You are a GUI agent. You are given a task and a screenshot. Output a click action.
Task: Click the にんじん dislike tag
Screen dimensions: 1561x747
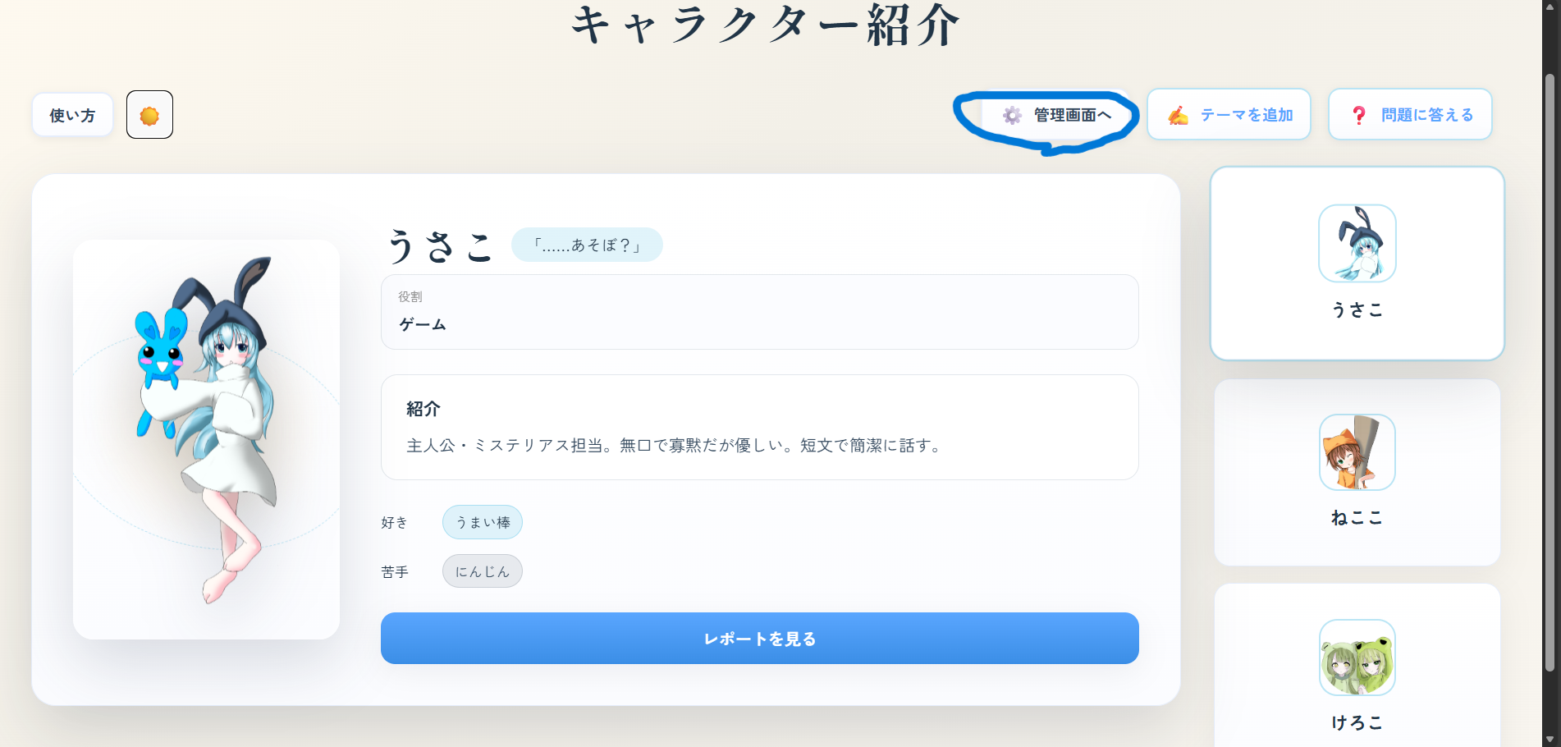click(x=483, y=571)
